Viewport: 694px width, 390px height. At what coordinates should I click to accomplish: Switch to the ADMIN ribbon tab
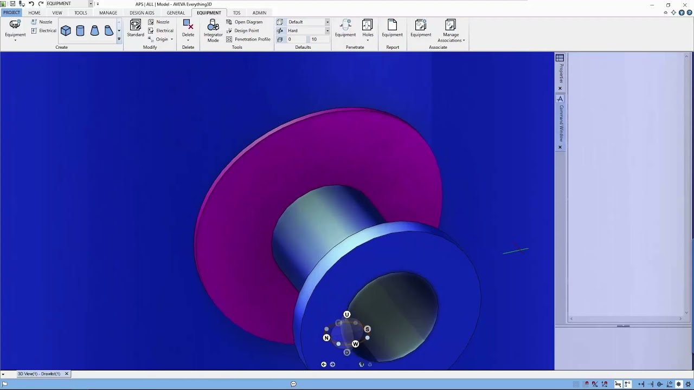coord(259,13)
